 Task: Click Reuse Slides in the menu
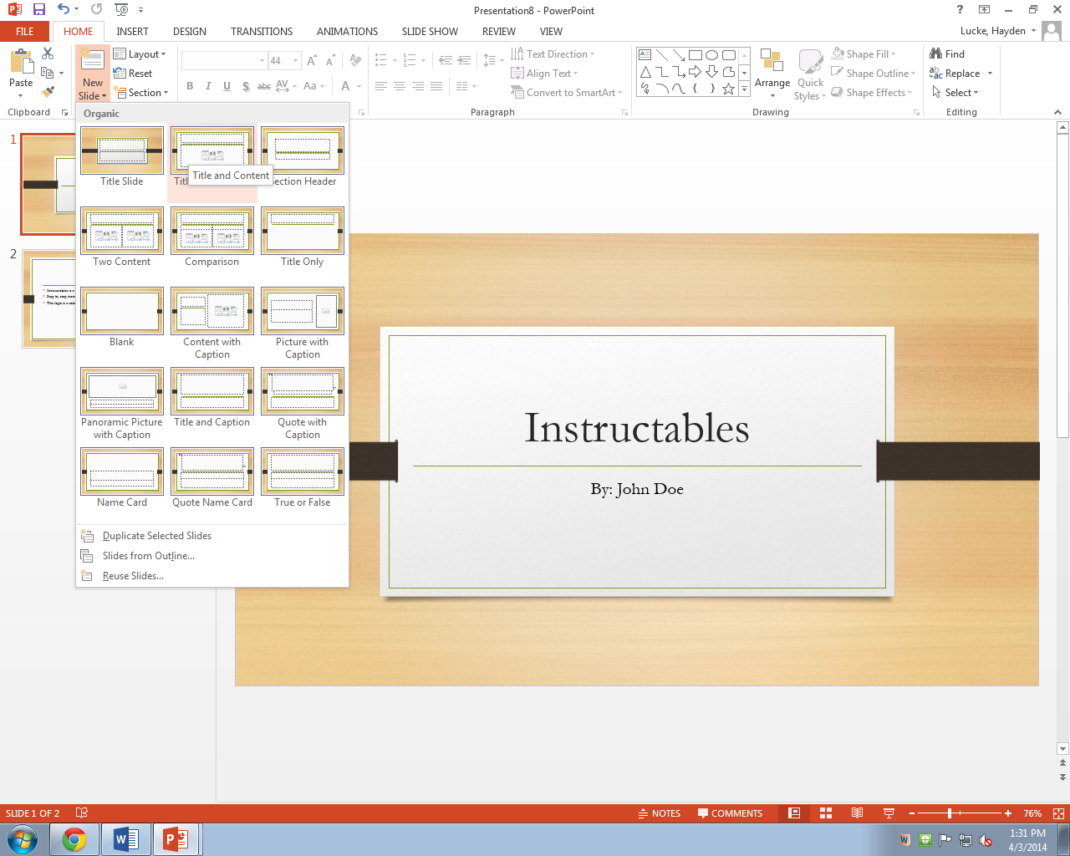tap(133, 575)
